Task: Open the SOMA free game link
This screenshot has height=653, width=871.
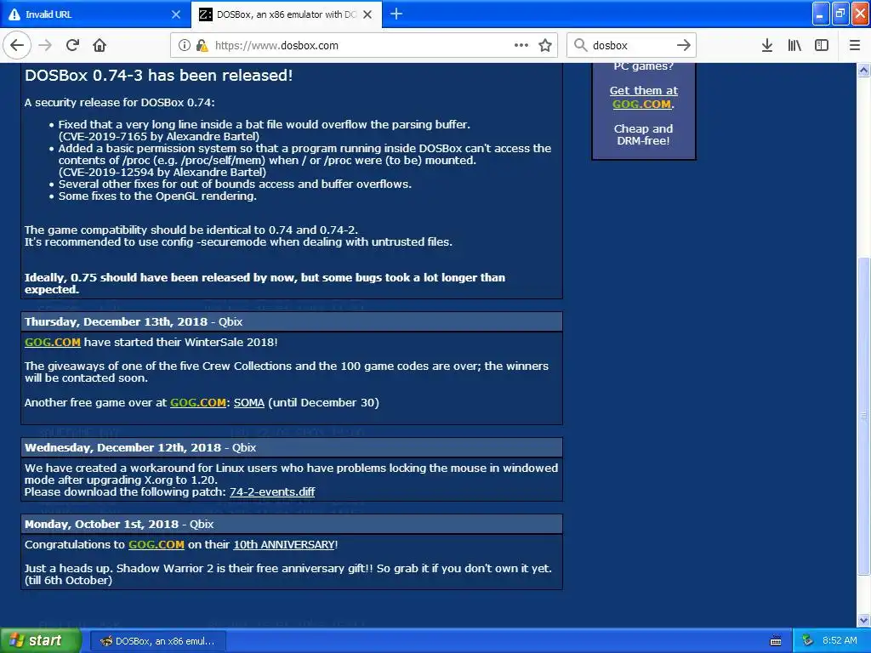Action: coord(249,402)
